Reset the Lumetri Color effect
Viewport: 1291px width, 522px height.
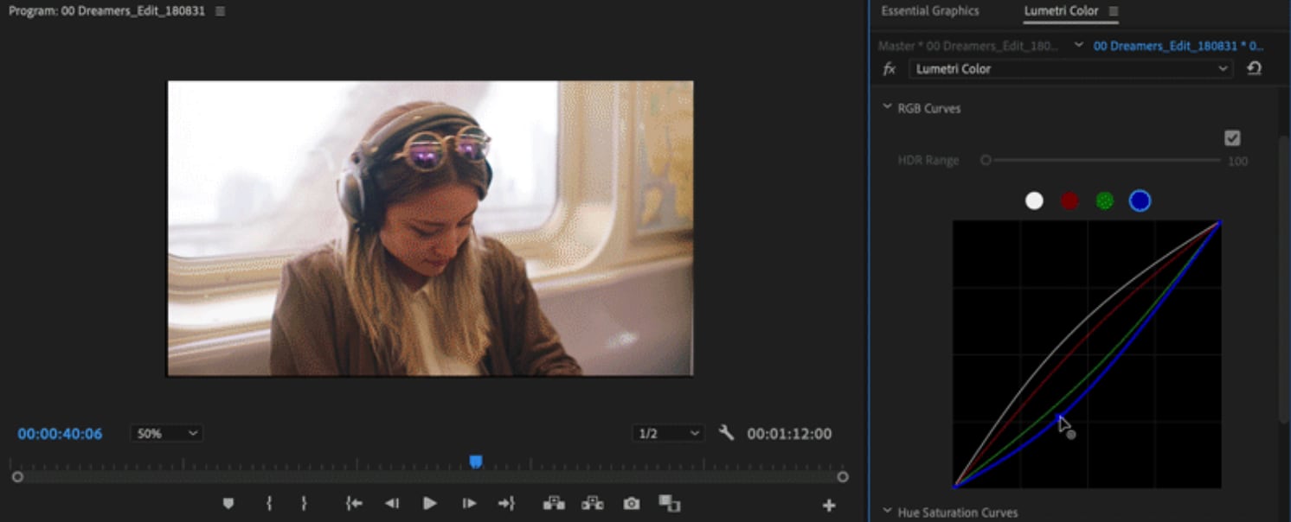[x=1255, y=68]
